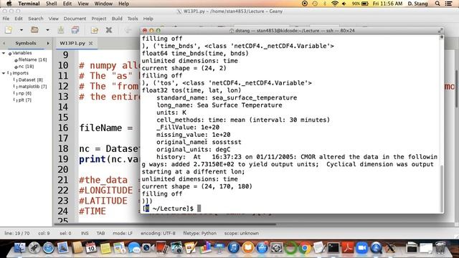Select fileName [16] symbol
The width and height of the screenshot is (459, 258).
click(32, 59)
